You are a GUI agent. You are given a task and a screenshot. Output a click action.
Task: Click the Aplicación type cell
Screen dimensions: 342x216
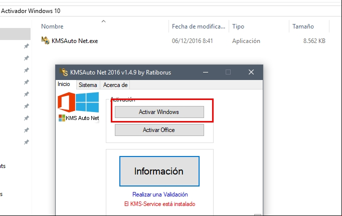click(246, 41)
